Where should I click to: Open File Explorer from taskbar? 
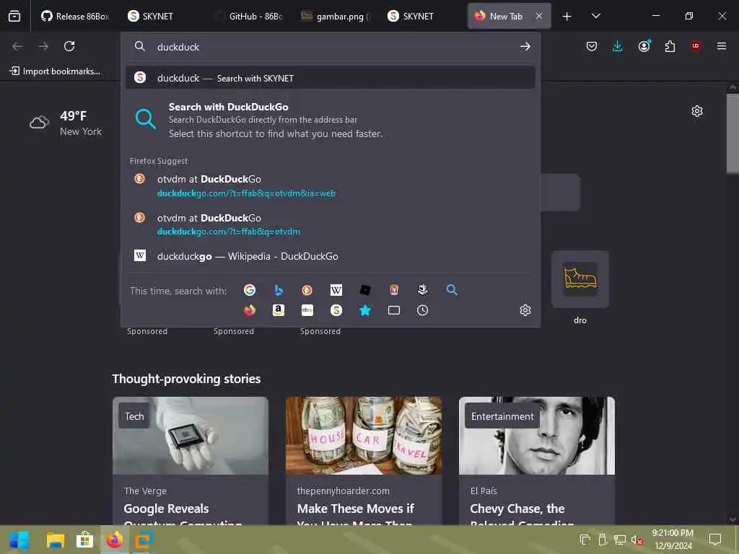pyautogui.click(x=55, y=540)
